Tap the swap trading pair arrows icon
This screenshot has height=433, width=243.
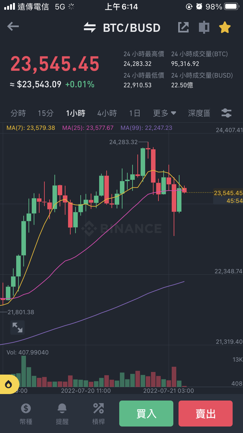pyautogui.click(x=90, y=28)
